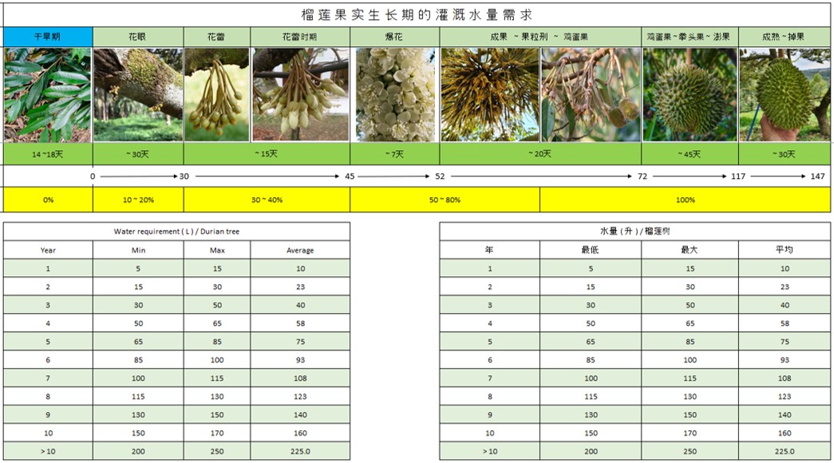The height and width of the screenshot is (463, 834).
Task: Click the yellow 10 ~ 20% cell
Action: pos(138,200)
